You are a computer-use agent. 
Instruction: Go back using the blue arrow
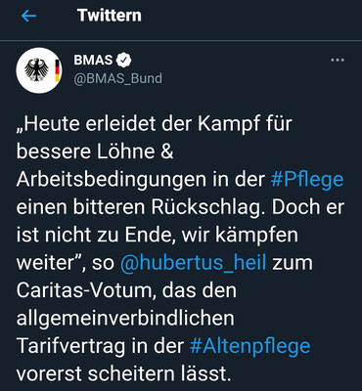pos(28,16)
